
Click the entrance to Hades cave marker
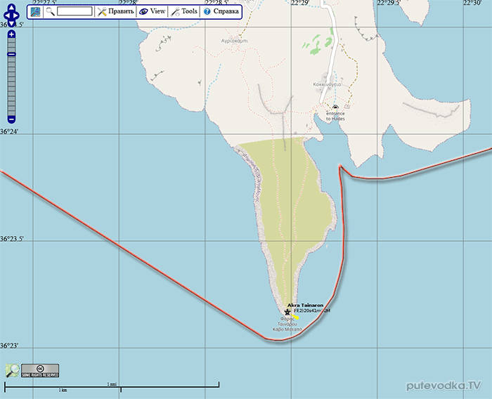pos(335,107)
